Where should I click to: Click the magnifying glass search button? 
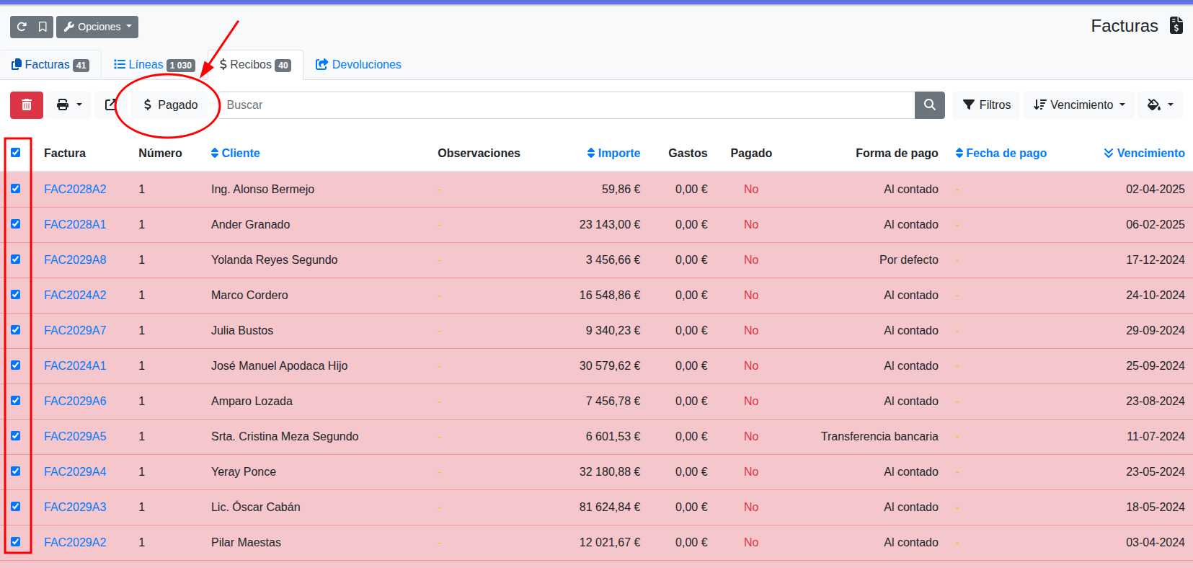tap(929, 105)
